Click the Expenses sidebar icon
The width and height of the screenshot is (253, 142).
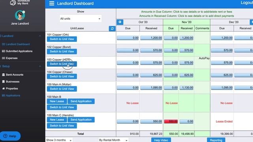4,58
